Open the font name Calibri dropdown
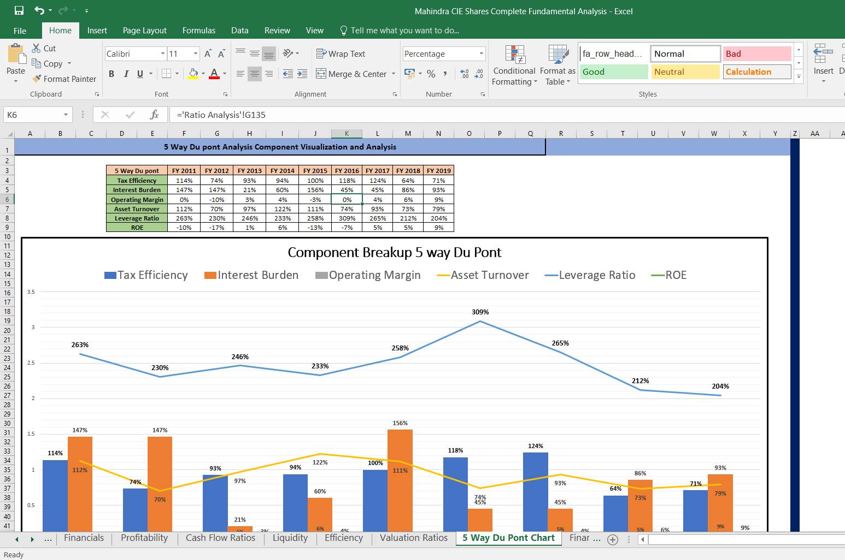 coord(163,53)
